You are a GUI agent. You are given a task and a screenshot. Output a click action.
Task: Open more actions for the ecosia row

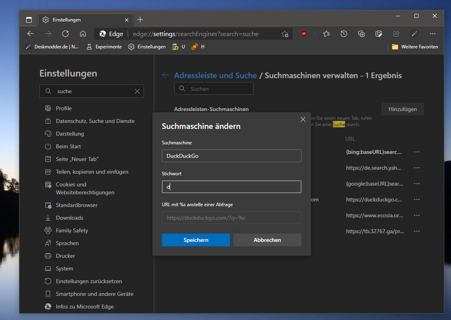[x=417, y=215]
